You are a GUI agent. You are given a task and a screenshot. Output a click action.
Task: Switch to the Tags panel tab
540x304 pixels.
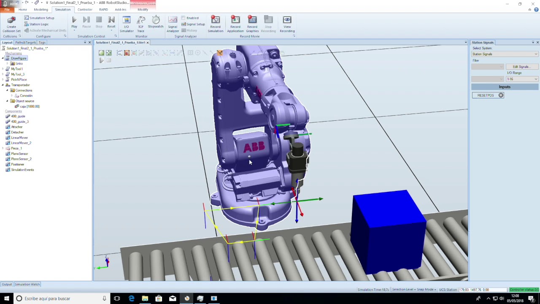[42, 42]
